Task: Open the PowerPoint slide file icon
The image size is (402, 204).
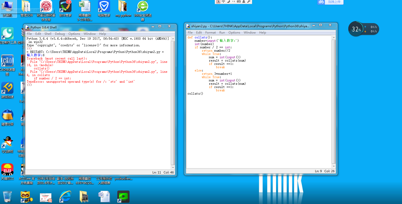Action: [46, 197]
